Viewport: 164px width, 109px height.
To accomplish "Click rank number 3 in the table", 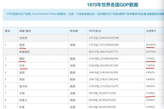I will (5, 65).
